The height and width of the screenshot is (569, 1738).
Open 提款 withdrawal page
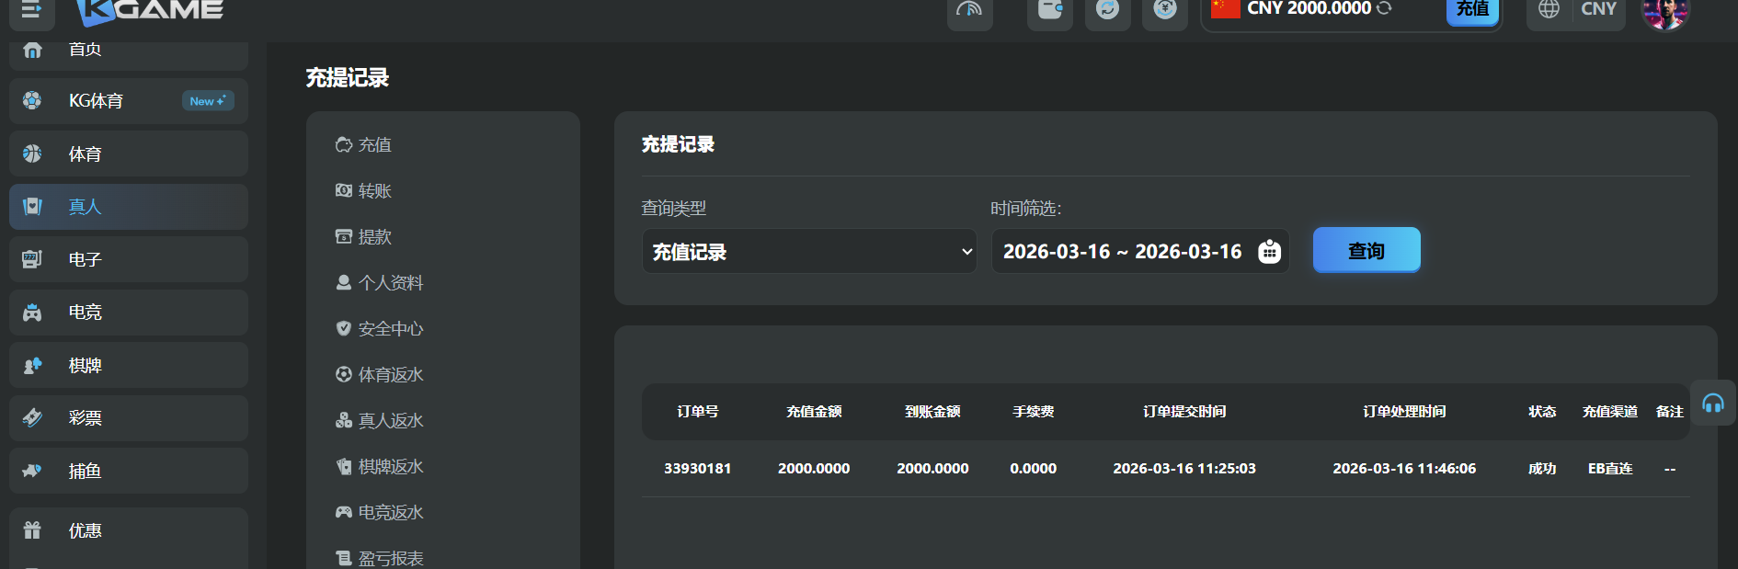coord(364,236)
